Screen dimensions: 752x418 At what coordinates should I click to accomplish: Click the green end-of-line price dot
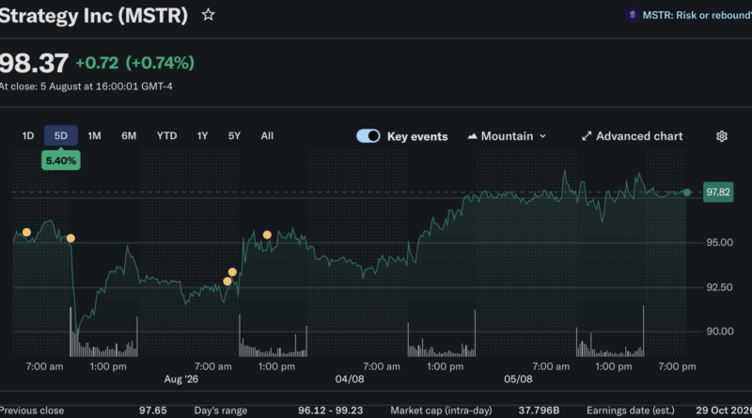click(687, 193)
